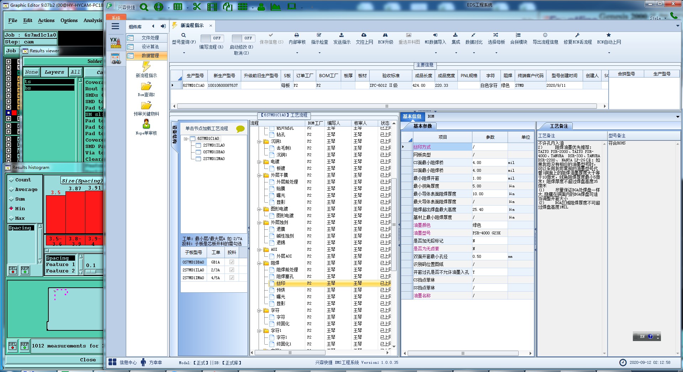
Task: Collapse the 外层蚀刻 process folder
Action: pos(259,223)
